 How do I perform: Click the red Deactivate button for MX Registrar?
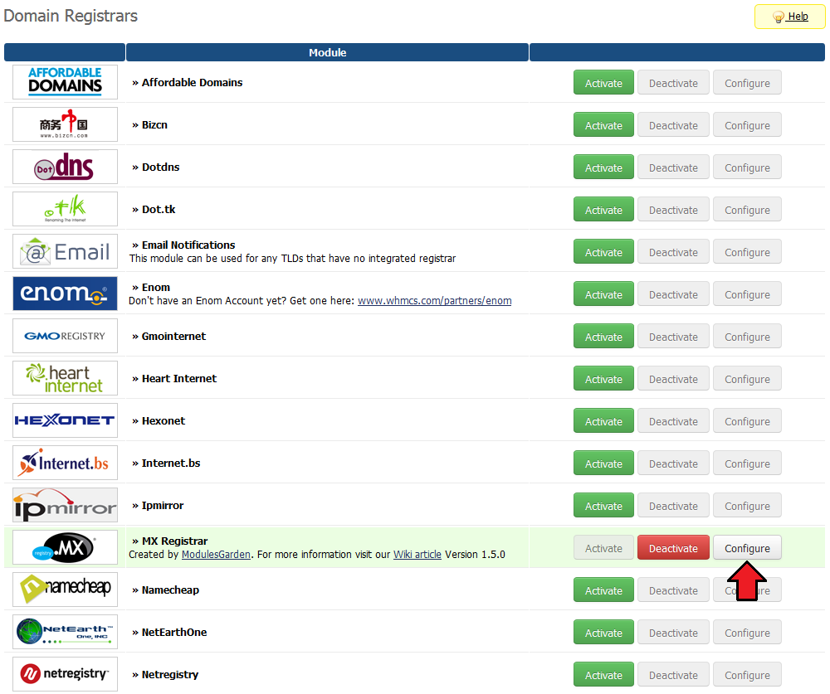pos(673,548)
